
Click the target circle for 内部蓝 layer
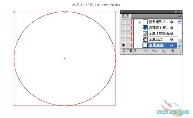[172, 28]
